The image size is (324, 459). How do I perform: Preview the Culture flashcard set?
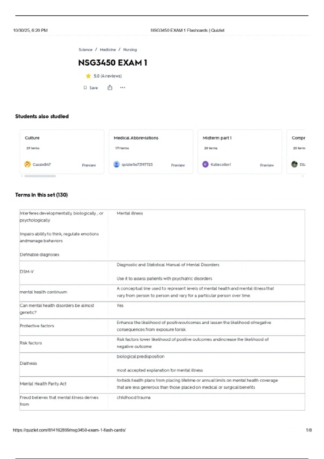89,165
